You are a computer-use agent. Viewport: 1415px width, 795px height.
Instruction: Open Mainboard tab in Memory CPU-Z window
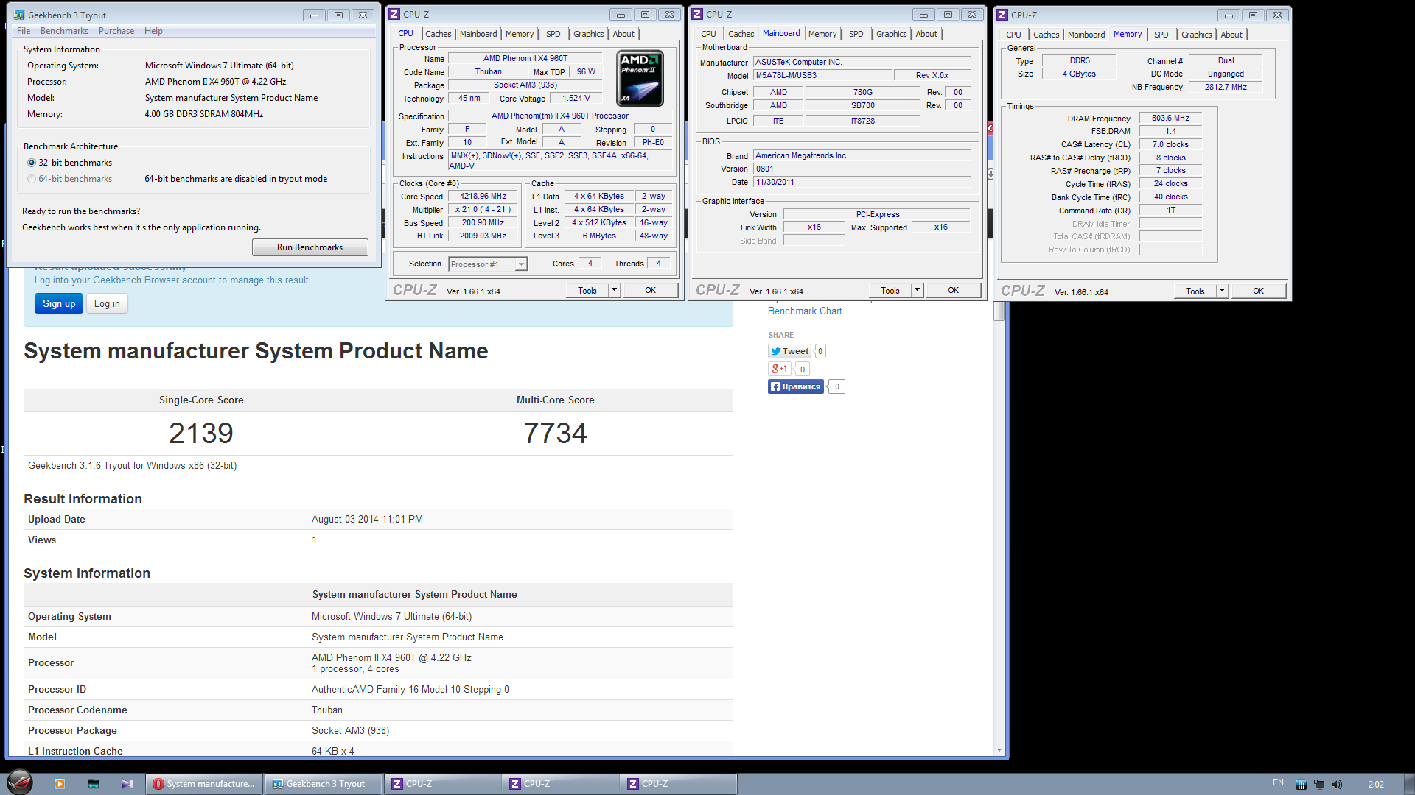[x=1086, y=35]
